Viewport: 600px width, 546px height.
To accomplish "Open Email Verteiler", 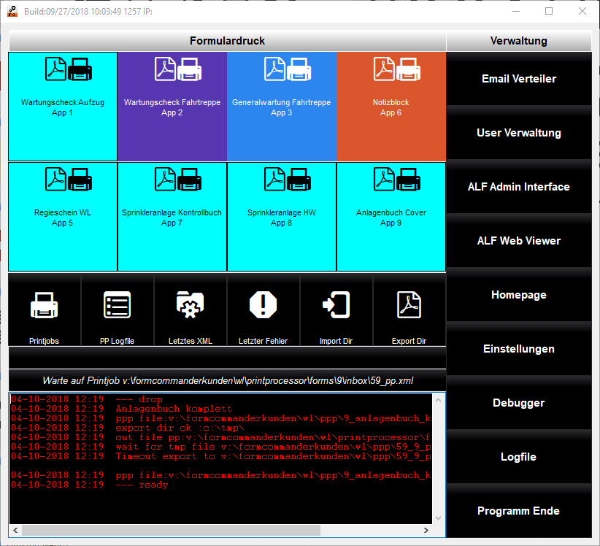I will tap(518, 78).
